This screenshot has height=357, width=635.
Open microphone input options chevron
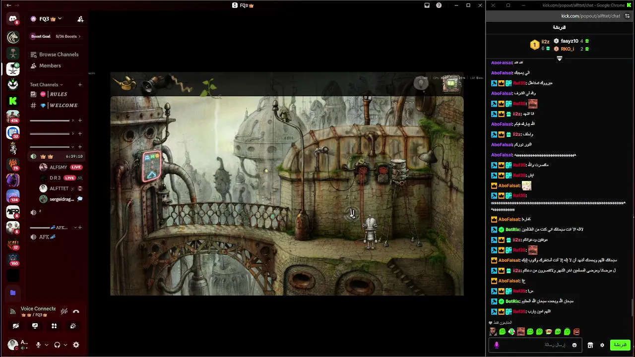[x=47, y=345]
